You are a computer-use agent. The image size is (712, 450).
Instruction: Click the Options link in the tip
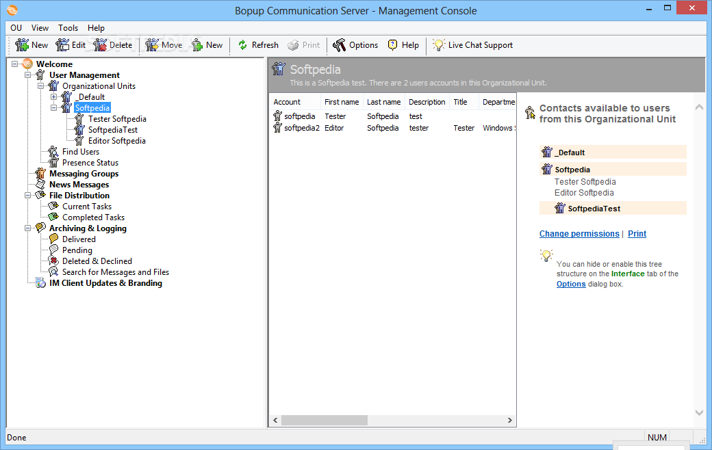point(571,284)
